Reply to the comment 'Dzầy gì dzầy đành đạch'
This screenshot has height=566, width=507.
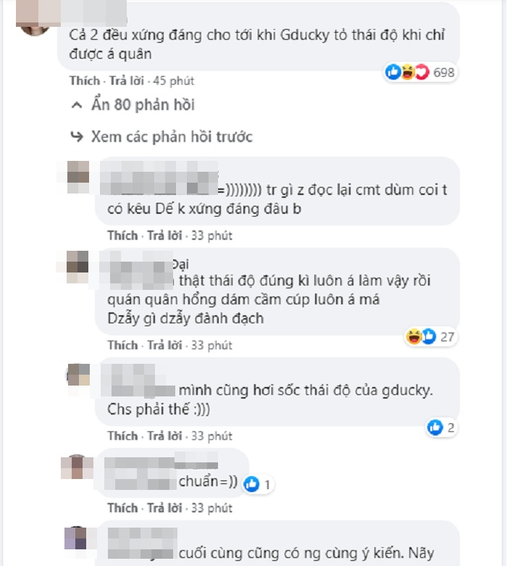click(164, 345)
